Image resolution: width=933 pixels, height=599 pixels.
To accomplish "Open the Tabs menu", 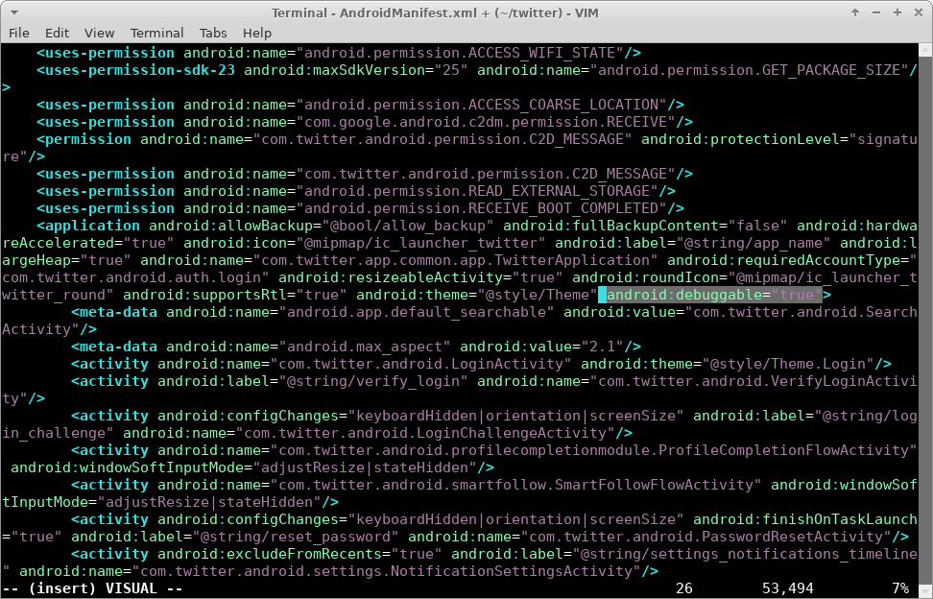I will (213, 33).
